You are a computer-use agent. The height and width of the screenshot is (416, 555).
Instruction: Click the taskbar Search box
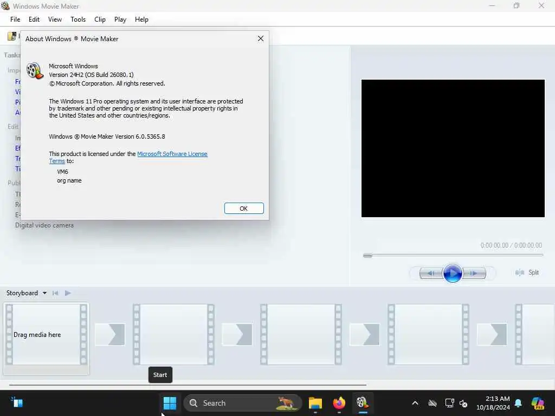(243, 403)
